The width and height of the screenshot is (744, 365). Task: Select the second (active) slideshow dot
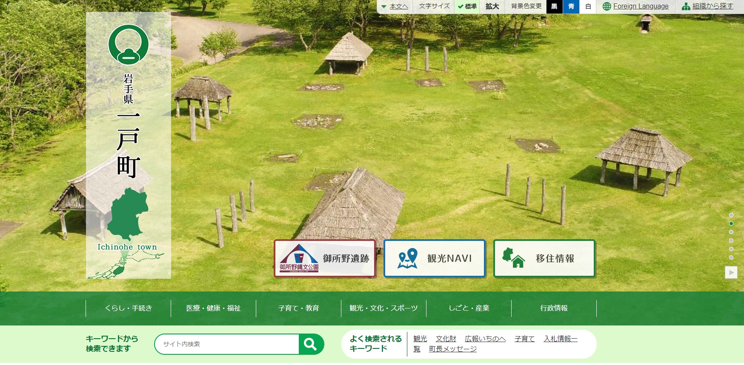[731, 224]
